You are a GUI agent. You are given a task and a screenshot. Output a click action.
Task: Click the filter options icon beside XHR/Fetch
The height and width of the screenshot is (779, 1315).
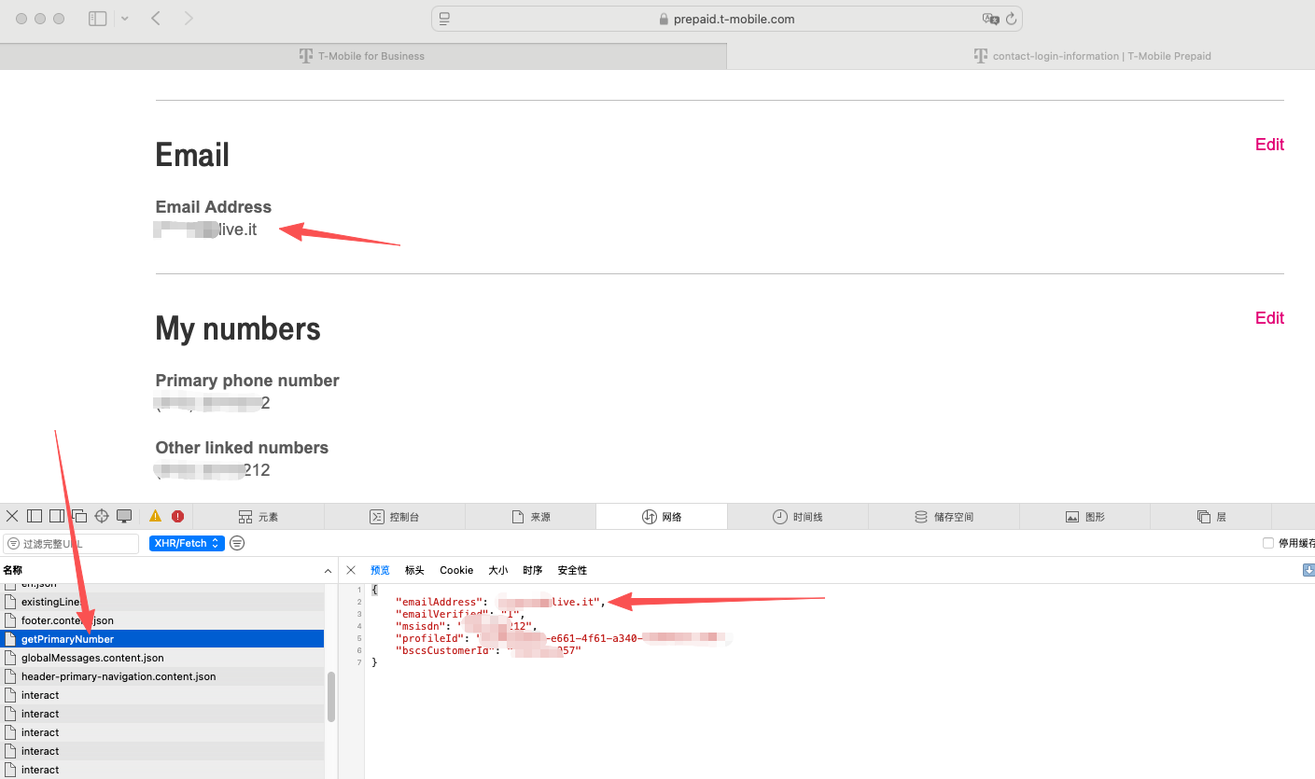click(x=237, y=543)
